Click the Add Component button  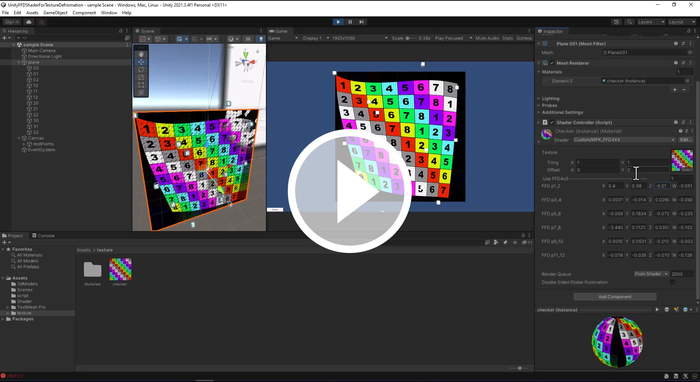615,297
